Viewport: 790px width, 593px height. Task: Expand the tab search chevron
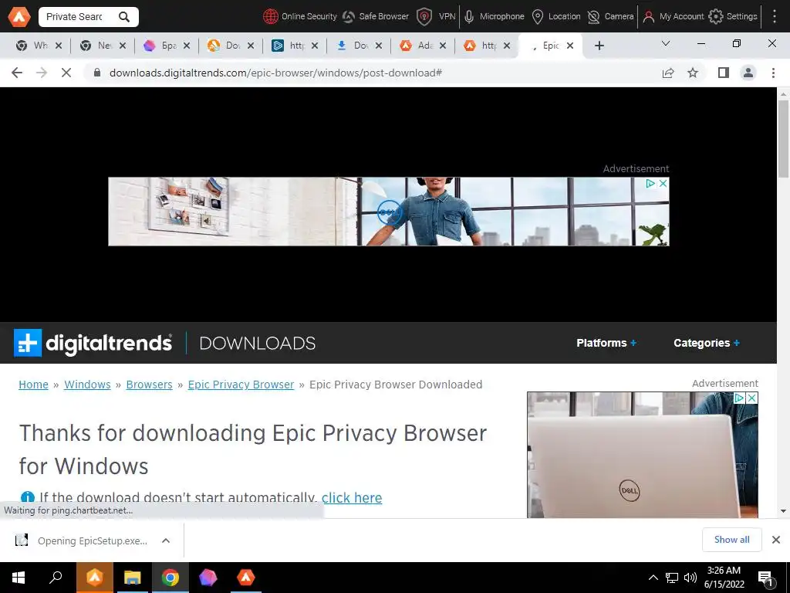tap(666, 44)
